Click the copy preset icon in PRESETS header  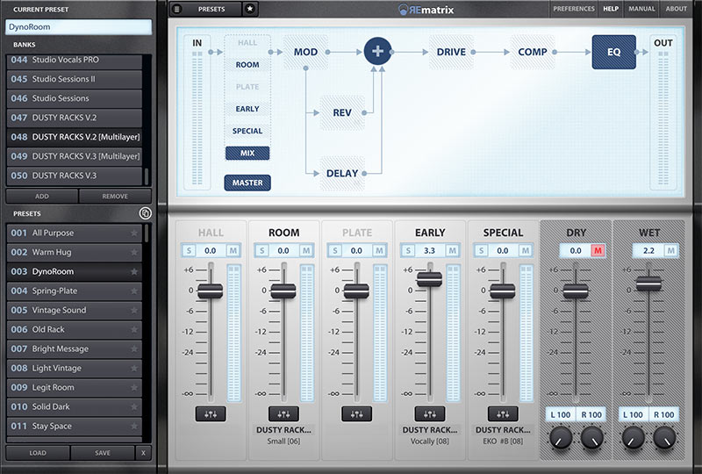click(x=145, y=213)
